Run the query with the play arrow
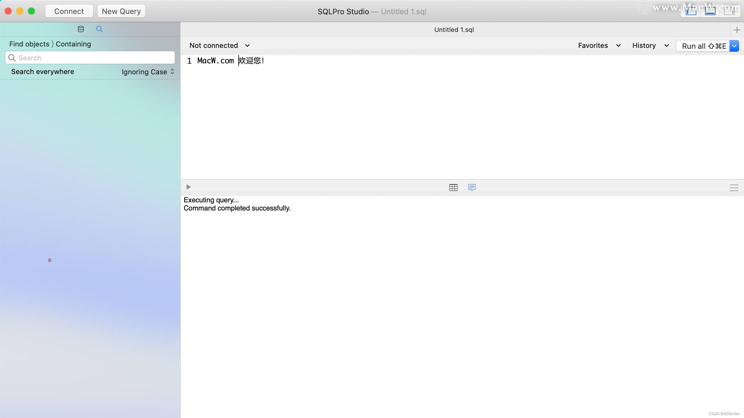 pyautogui.click(x=188, y=187)
